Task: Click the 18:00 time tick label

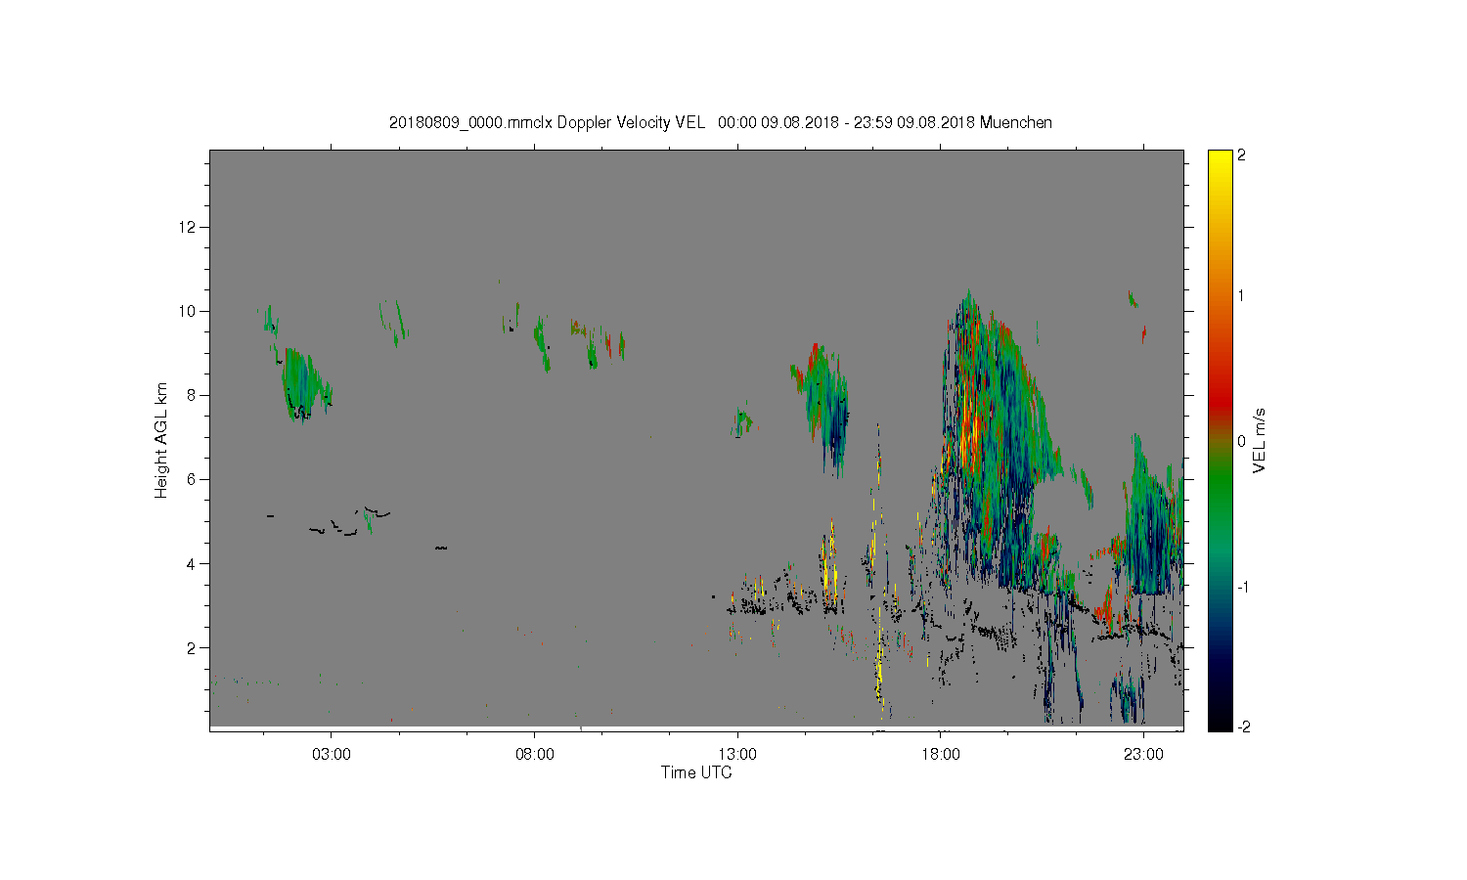Action: [940, 755]
